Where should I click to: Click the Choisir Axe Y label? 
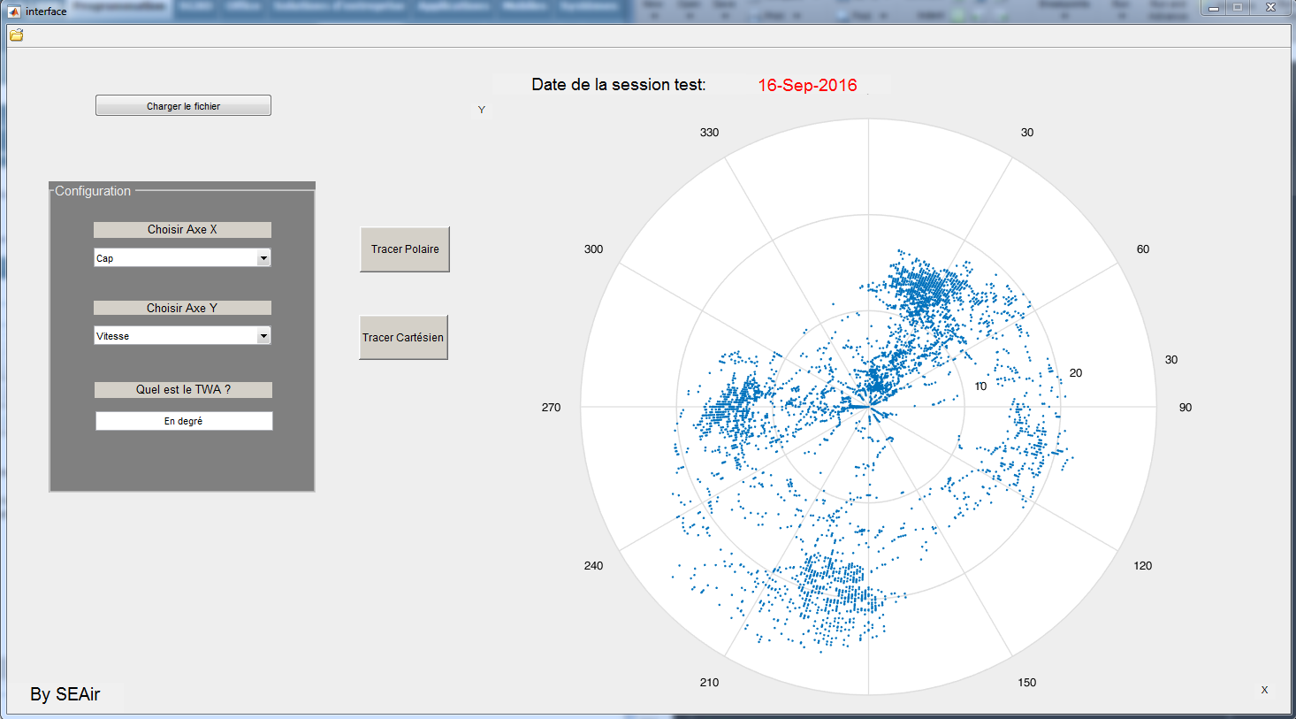click(x=182, y=308)
